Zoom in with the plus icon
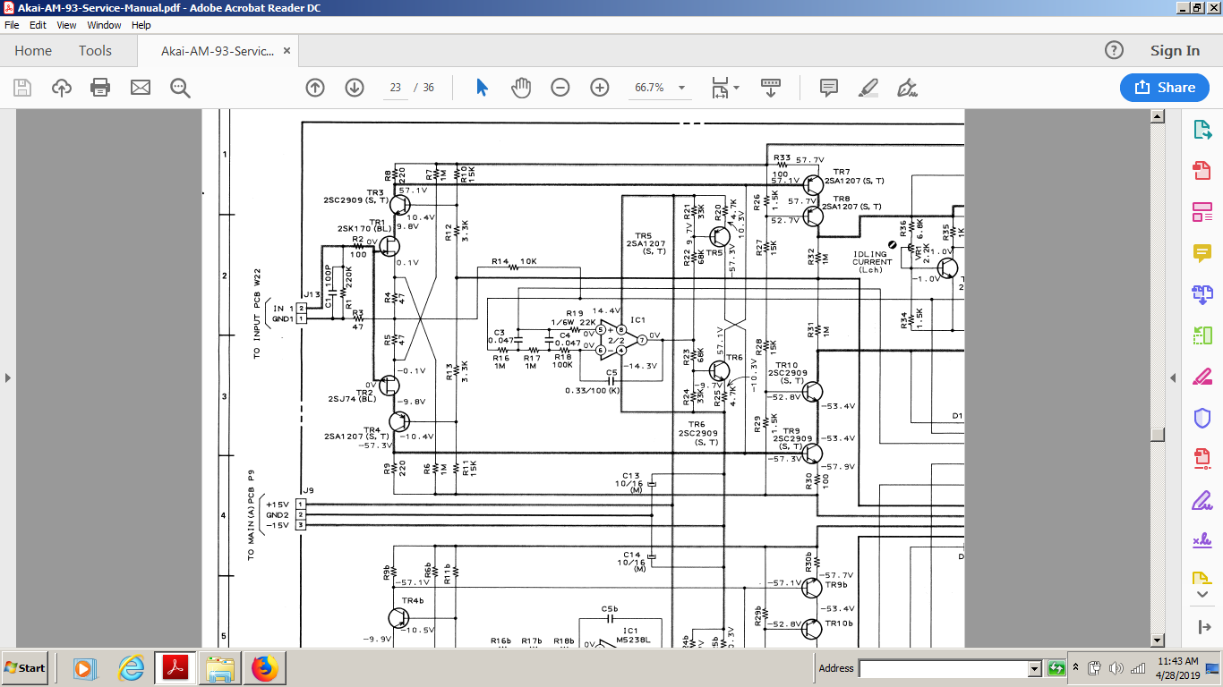This screenshot has height=687, width=1223. pos(600,88)
